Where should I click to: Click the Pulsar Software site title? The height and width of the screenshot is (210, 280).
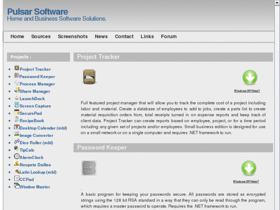coord(37,12)
